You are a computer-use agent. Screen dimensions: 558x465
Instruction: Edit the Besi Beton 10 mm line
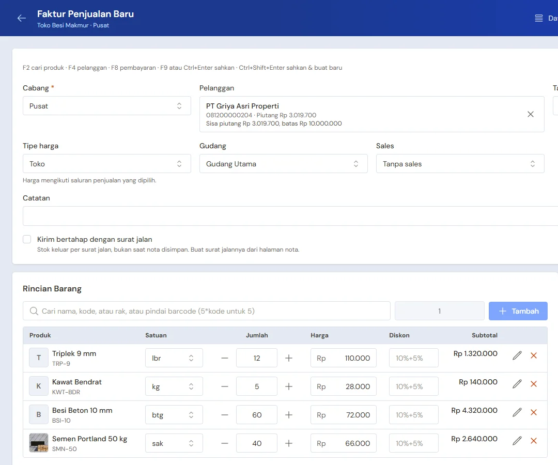tap(517, 412)
